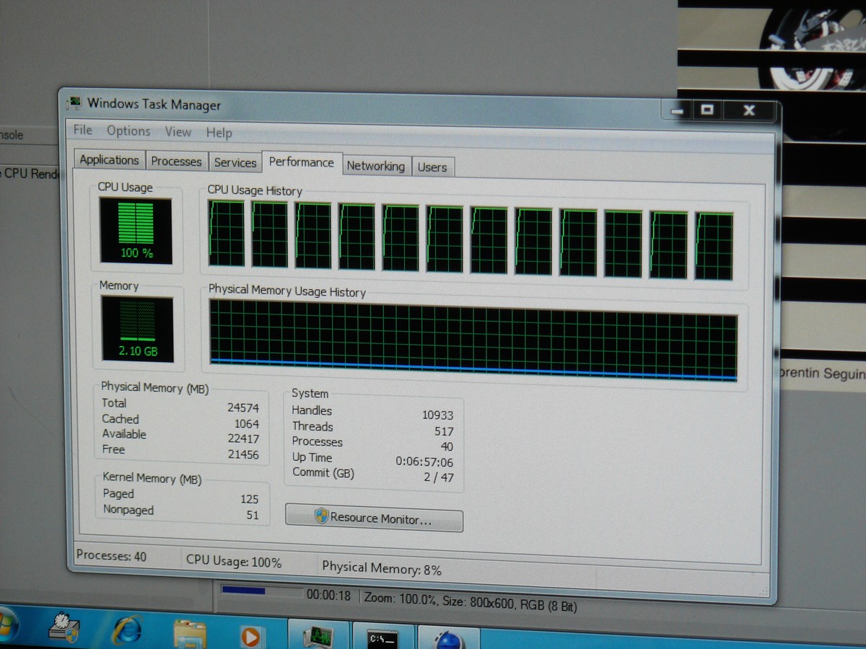The height and width of the screenshot is (649, 866).
Task: Click the Kernel Memory (MB) group label
Action: click(152, 479)
